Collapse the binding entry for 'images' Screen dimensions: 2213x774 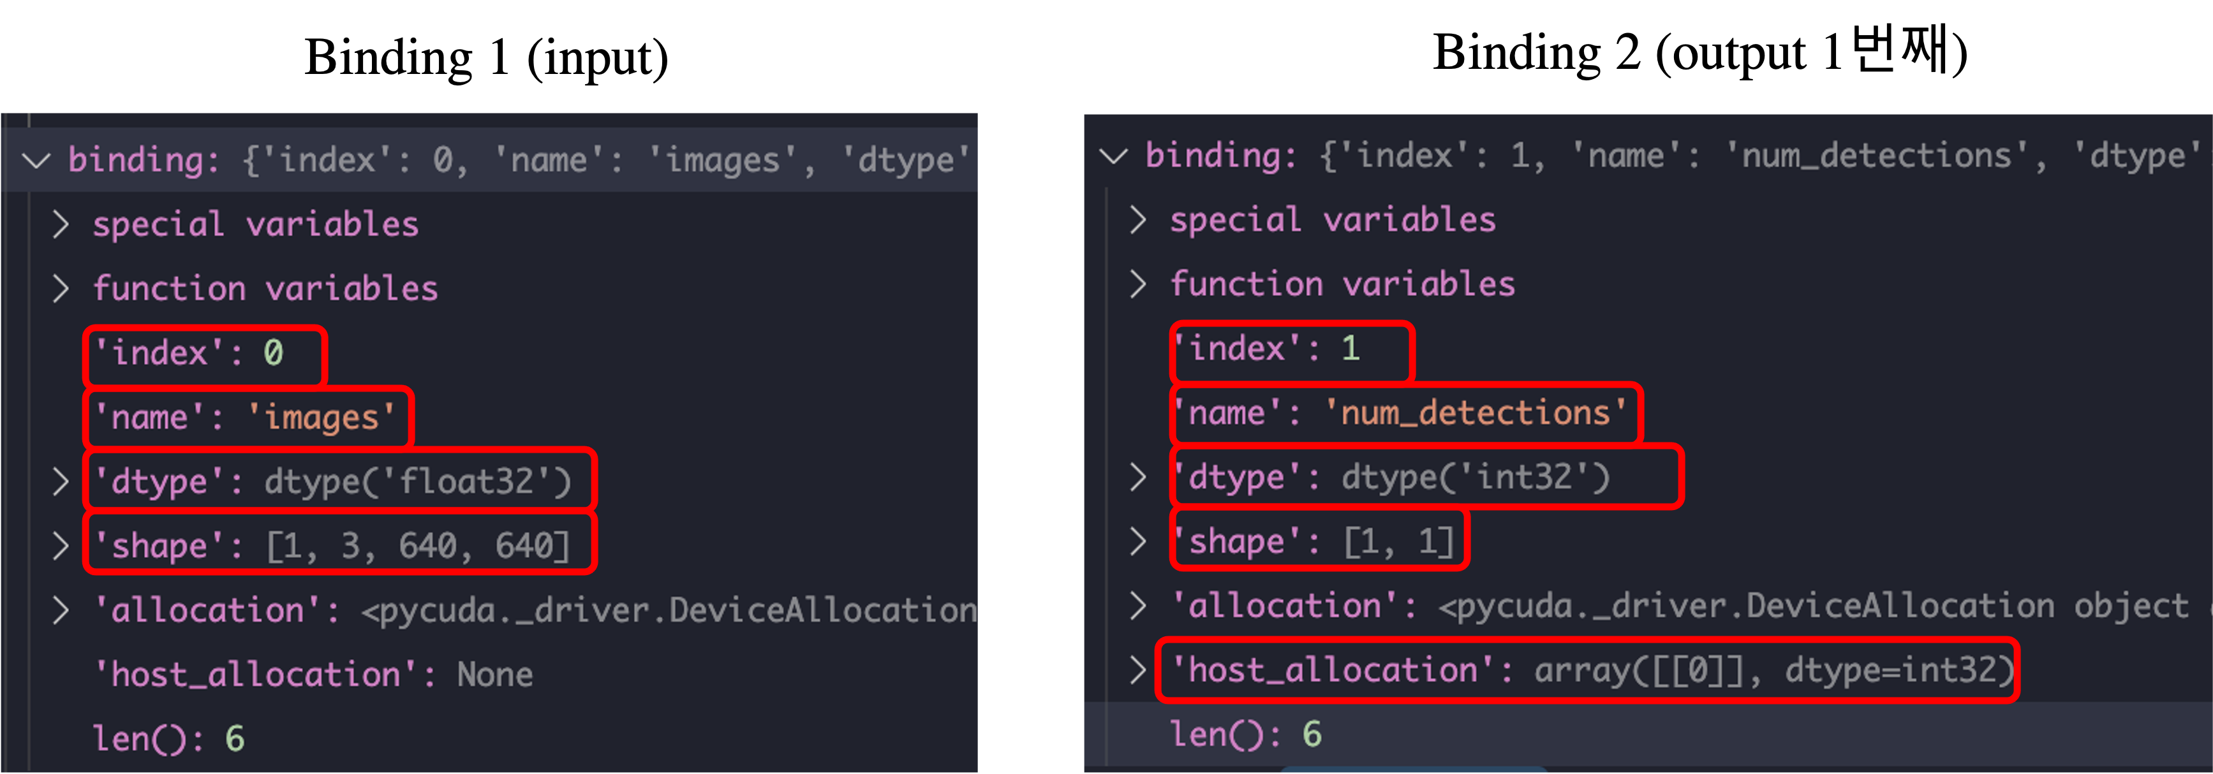point(37,159)
